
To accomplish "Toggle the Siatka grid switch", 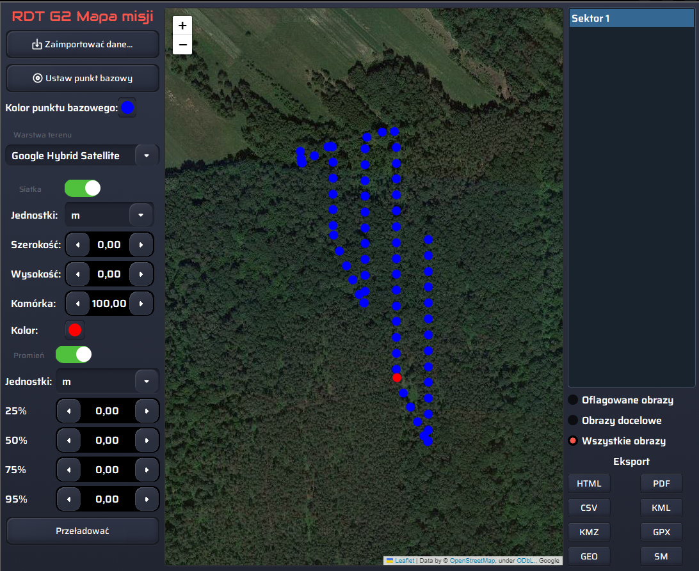I will (x=83, y=189).
